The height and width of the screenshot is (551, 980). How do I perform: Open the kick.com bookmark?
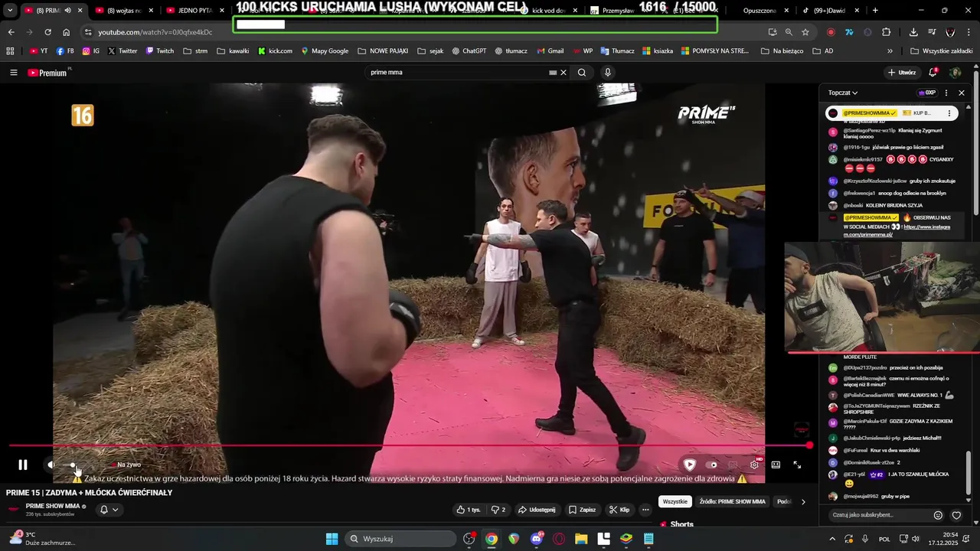pos(275,51)
